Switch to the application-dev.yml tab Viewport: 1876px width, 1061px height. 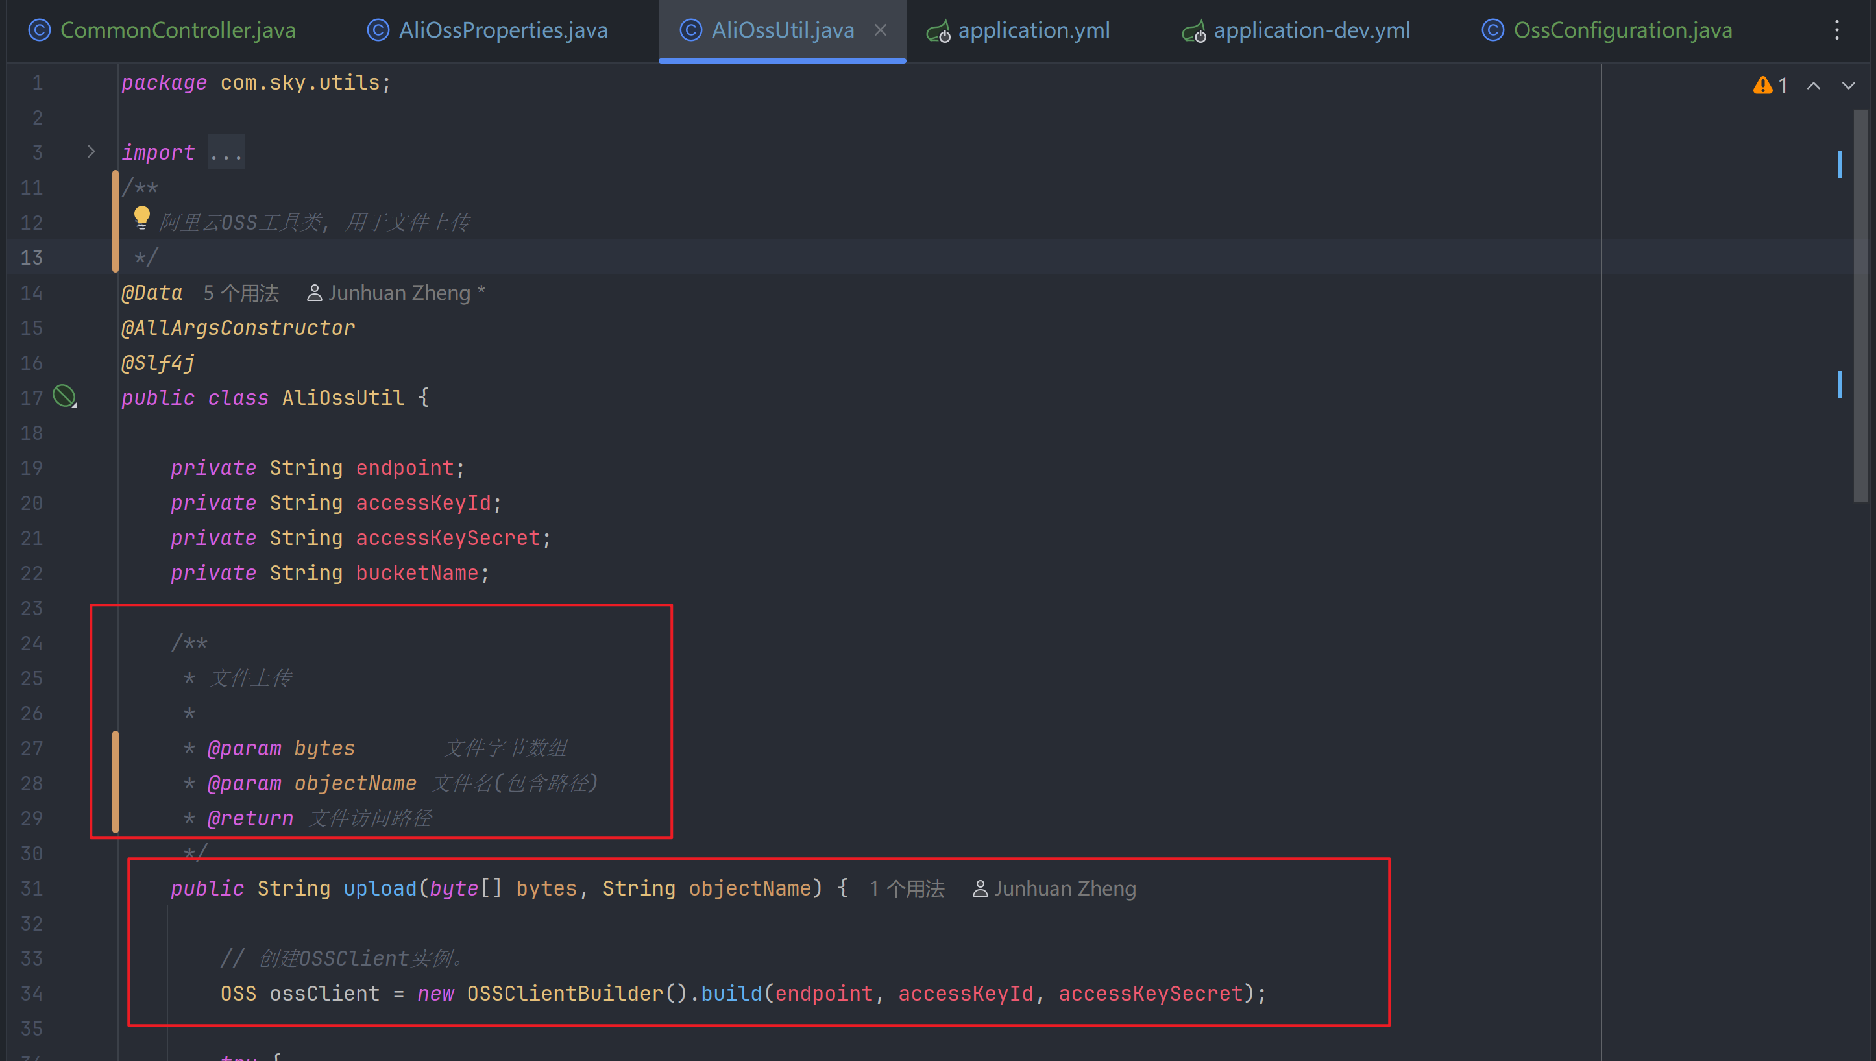1311,30
